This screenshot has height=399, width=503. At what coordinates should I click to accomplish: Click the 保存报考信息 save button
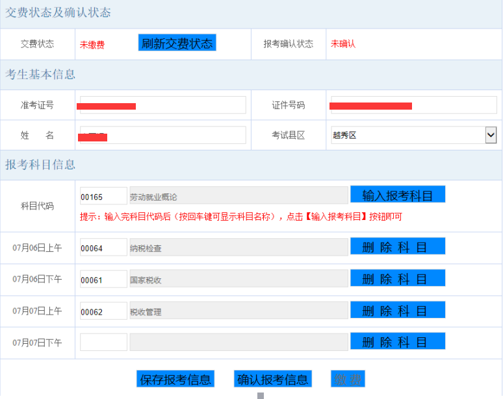click(175, 380)
